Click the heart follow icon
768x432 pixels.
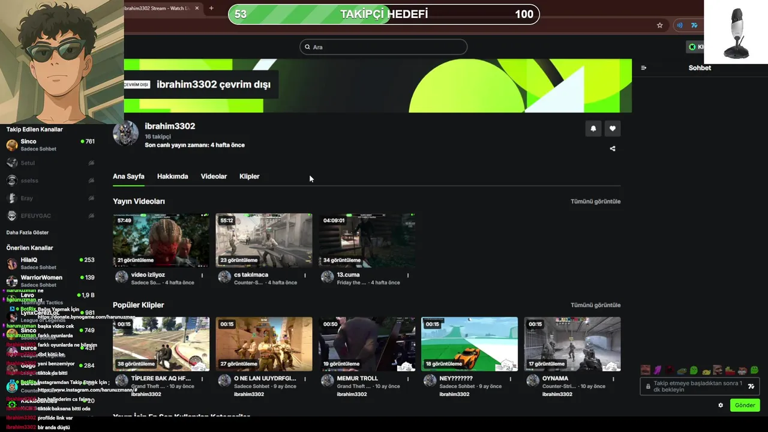(613, 128)
